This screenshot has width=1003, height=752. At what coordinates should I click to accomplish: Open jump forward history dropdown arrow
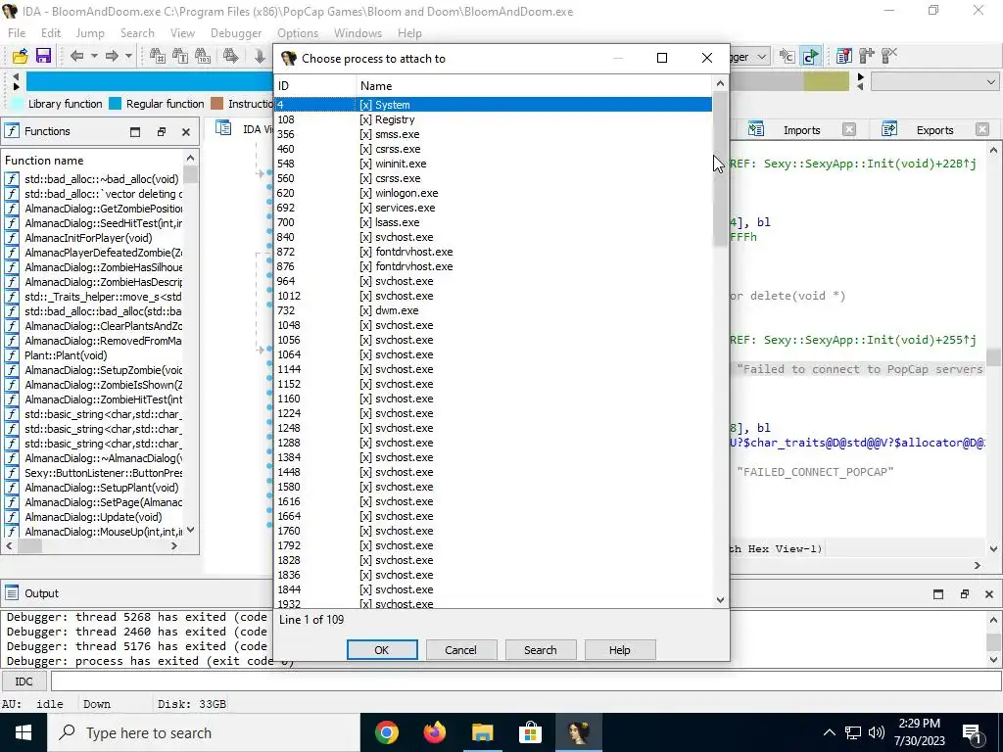point(128,56)
